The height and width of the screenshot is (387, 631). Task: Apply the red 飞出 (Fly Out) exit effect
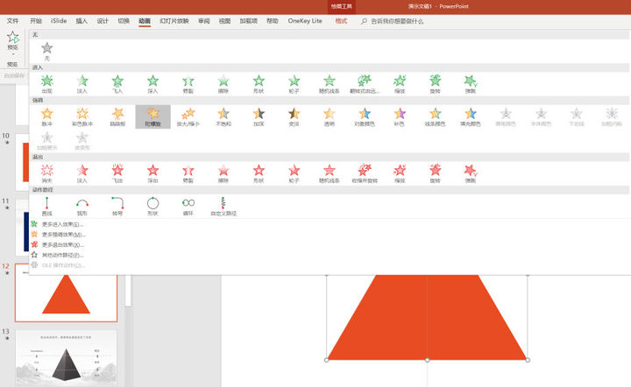(x=117, y=173)
